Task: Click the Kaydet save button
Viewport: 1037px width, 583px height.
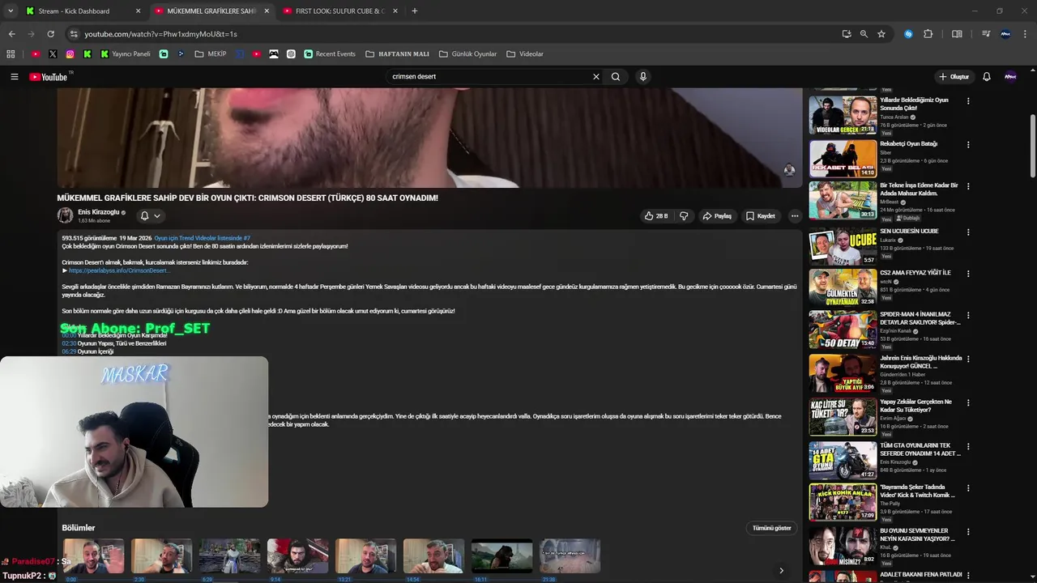Action: [x=761, y=216]
